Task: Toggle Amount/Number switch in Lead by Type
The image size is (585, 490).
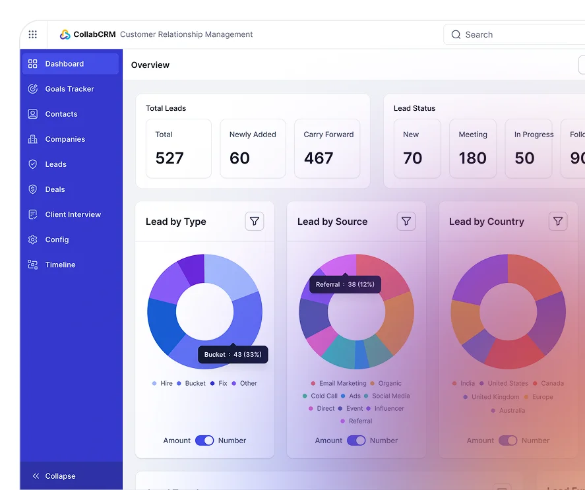Action: 204,441
